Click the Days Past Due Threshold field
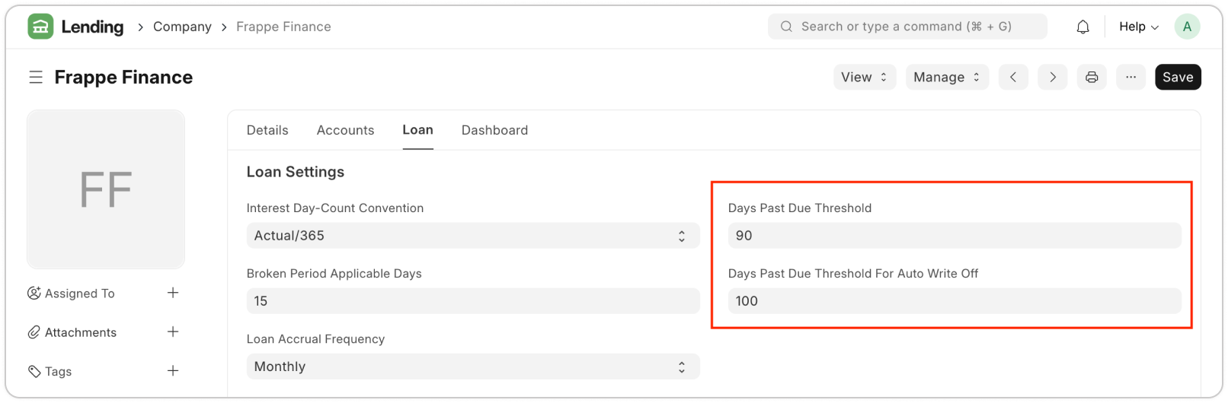This screenshot has width=1228, height=403. pos(954,236)
